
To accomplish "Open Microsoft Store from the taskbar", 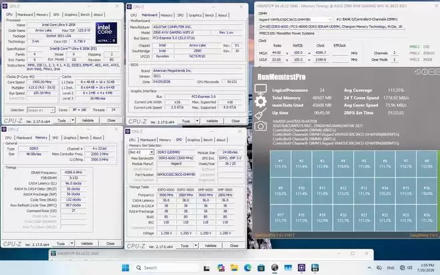I will click(261, 268).
